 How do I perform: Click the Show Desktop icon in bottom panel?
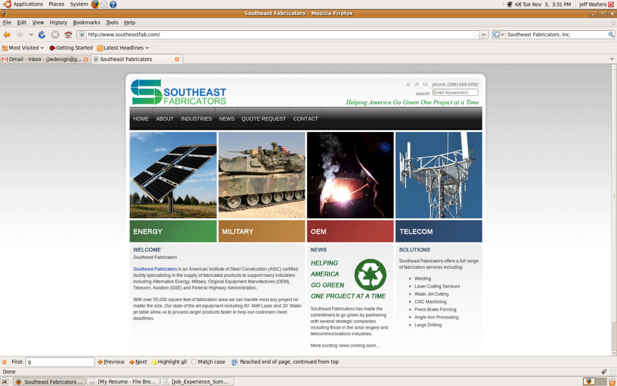coord(4,382)
